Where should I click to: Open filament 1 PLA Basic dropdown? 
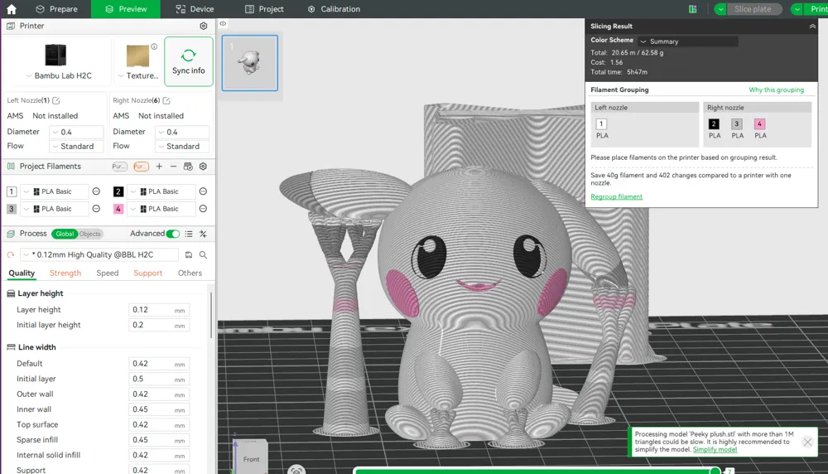(55, 191)
